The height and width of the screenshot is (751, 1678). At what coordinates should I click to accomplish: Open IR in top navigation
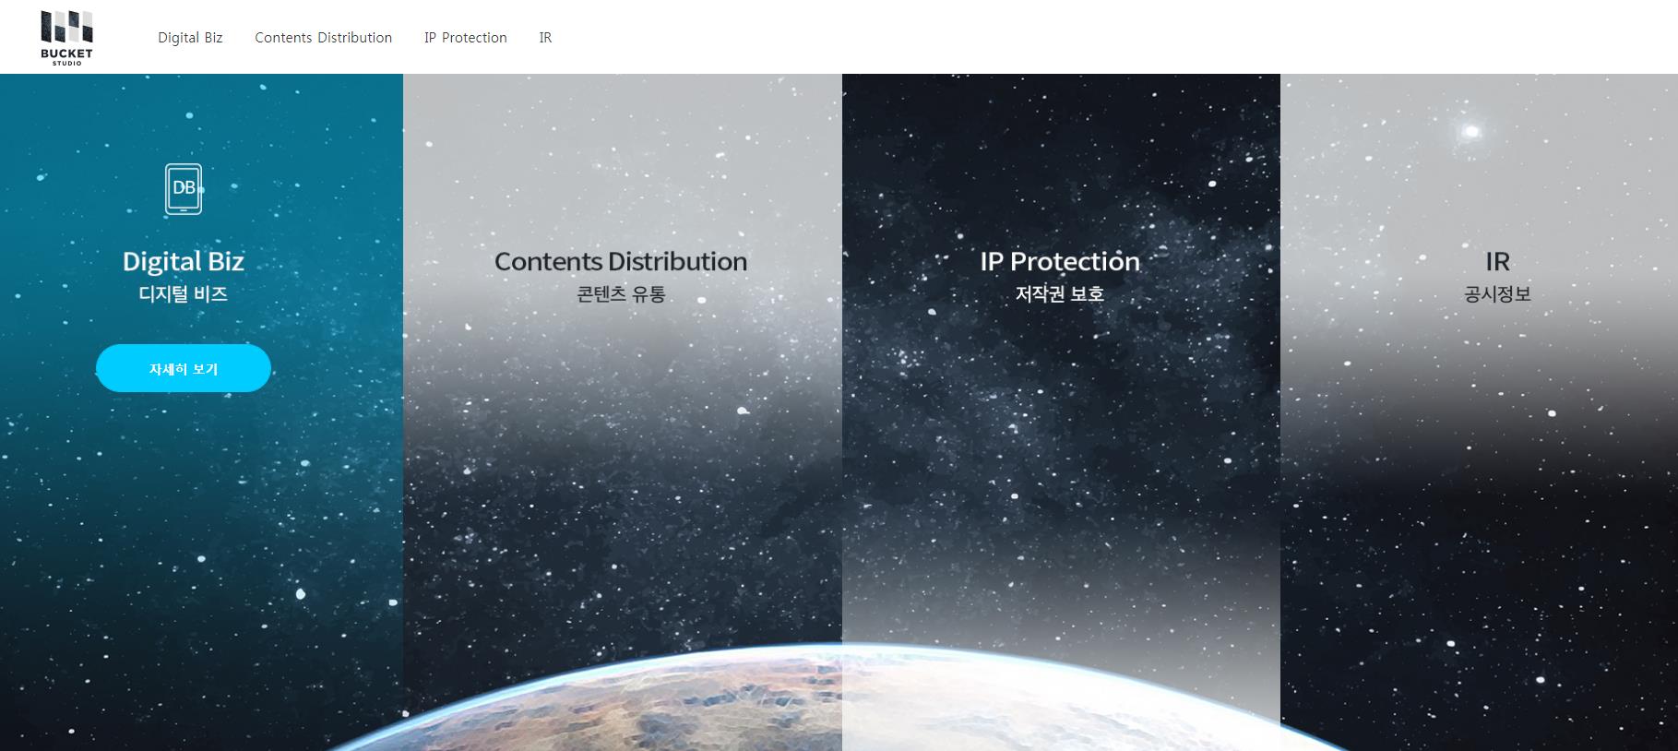pos(545,38)
